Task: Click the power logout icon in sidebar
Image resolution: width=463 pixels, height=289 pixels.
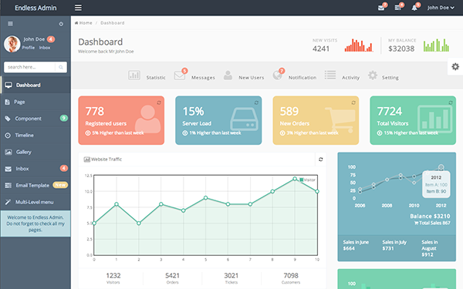Action: pos(61,24)
